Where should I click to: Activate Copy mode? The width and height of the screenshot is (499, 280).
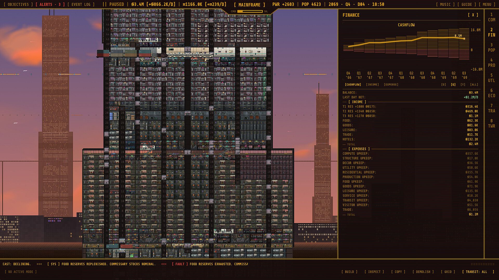point(398,272)
